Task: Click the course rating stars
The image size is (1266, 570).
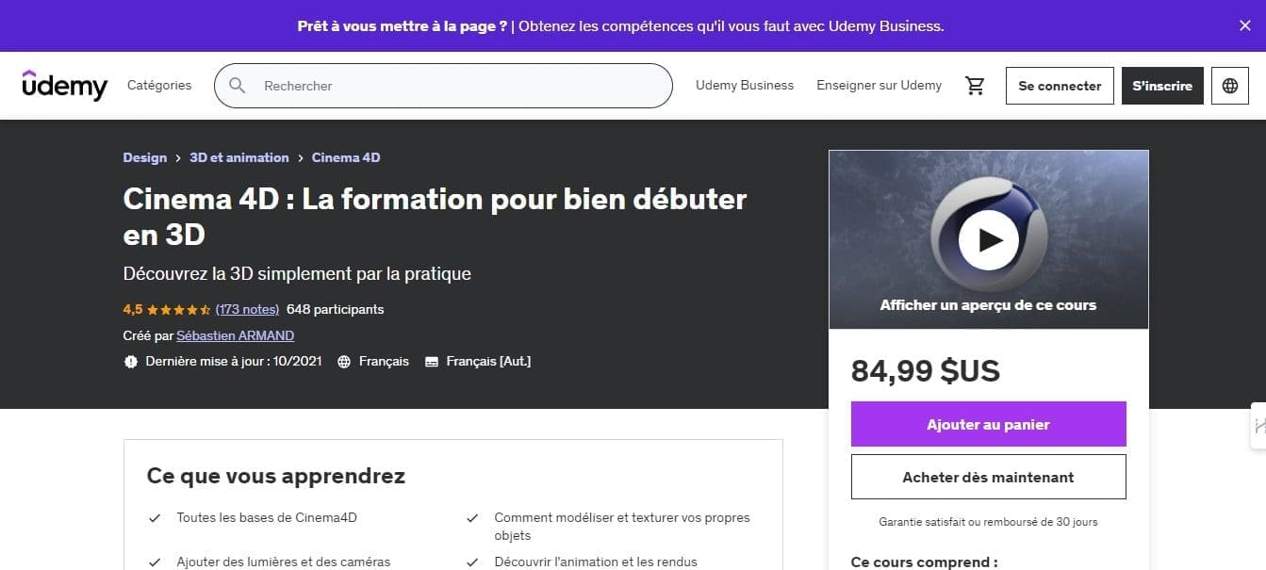Action: (178, 309)
